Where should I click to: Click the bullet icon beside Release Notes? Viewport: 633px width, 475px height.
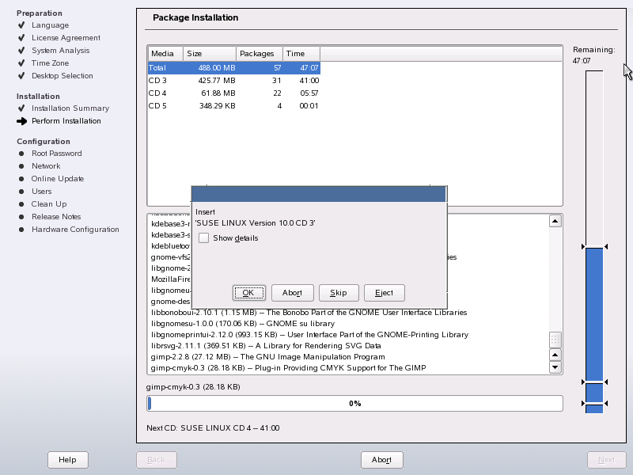pos(21,216)
